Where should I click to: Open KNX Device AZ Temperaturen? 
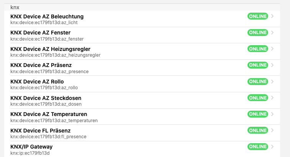tap(49, 114)
